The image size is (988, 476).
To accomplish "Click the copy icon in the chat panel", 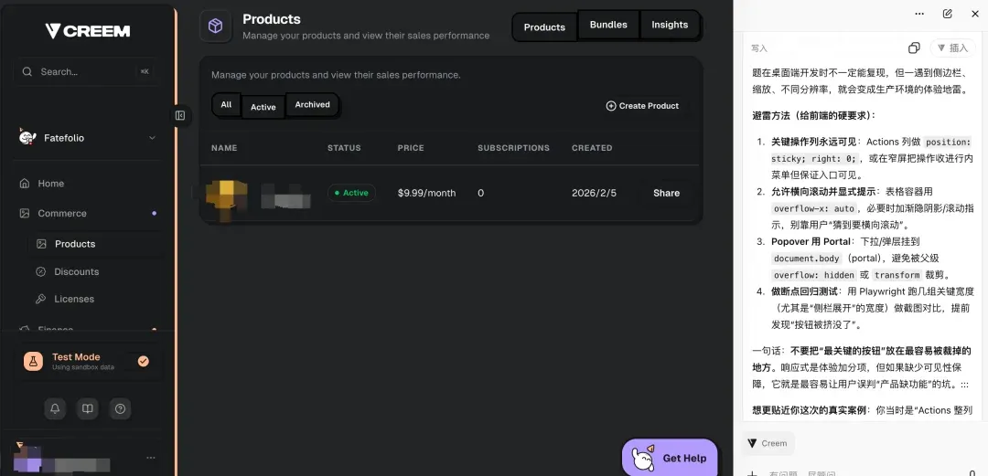I will [913, 48].
